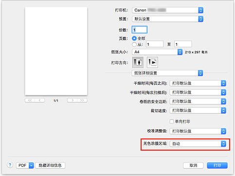The height and width of the screenshot is (176, 235).
Task: Click the 打印 print button
Action: pos(217,165)
